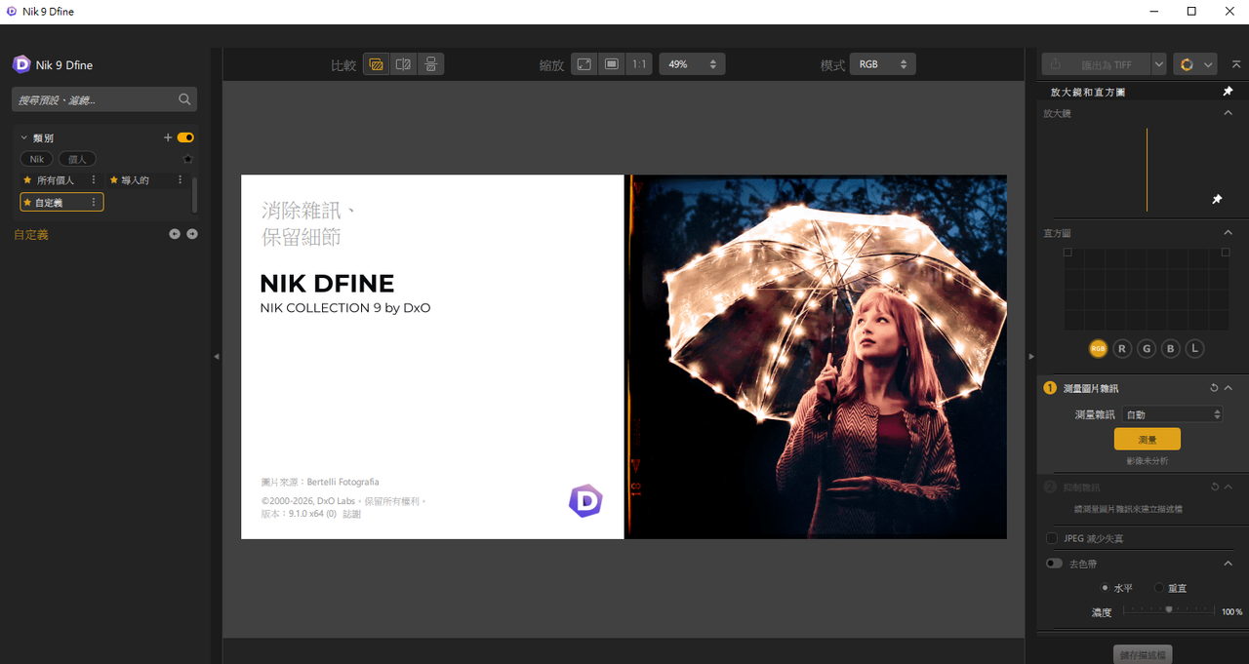Collapse the 直方圖 histogram section
This screenshot has height=664, width=1249.
(1229, 233)
